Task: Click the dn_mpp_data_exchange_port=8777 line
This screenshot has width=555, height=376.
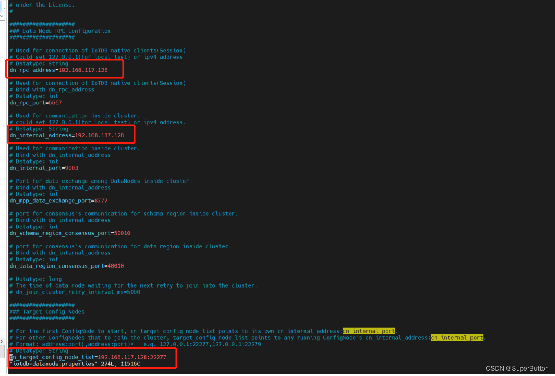Action: click(58, 201)
